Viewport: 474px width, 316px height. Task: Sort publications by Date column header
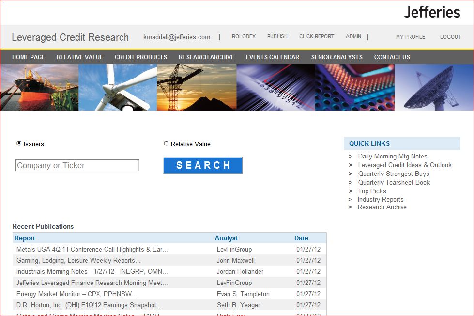pyautogui.click(x=301, y=238)
